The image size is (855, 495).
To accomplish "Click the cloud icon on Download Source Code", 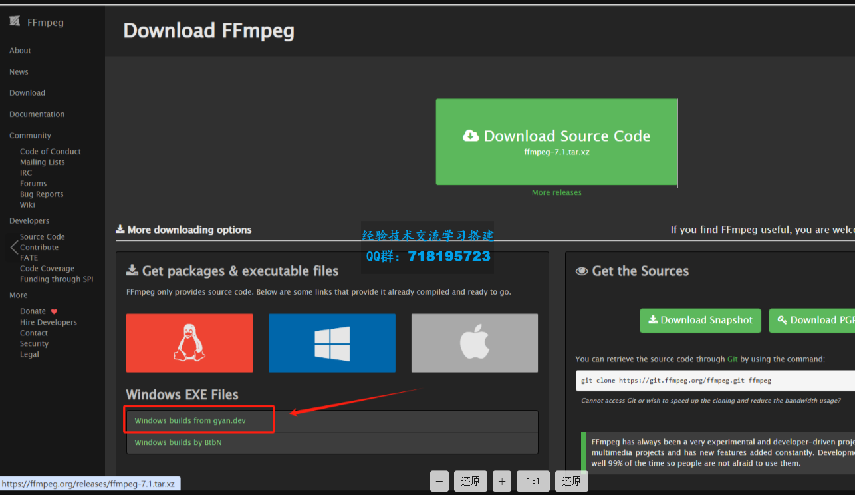I will (471, 135).
